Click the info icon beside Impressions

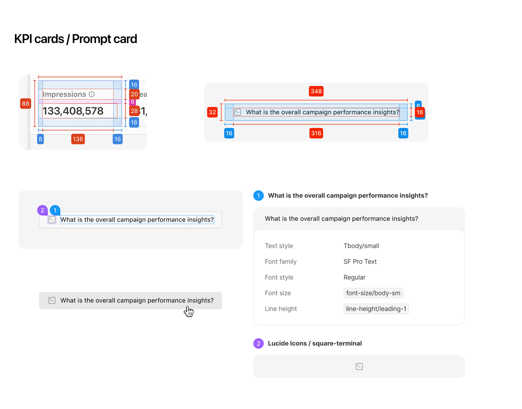point(92,94)
